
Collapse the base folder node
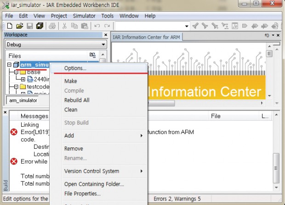(x=16, y=72)
